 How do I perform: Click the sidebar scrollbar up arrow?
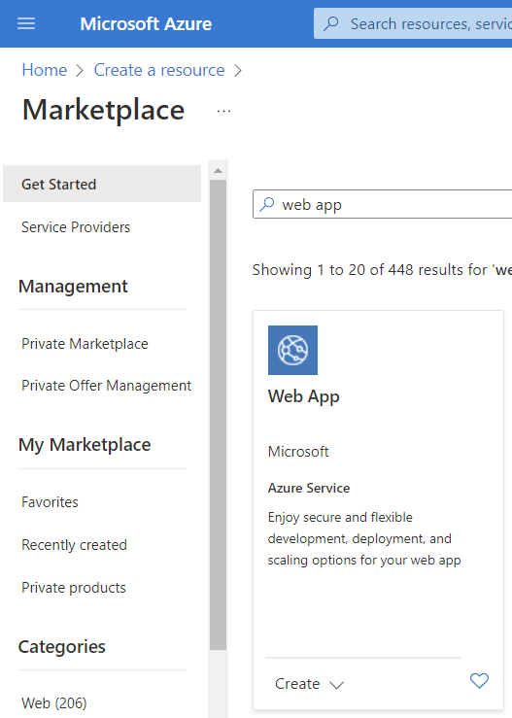point(218,171)
